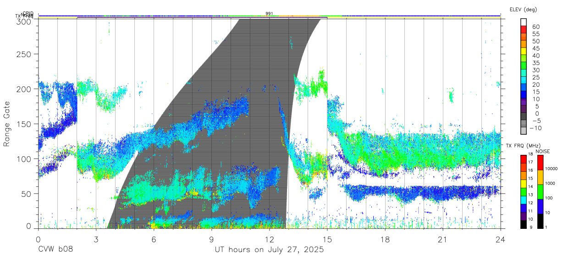Select the cyan 12–13 MHz frequency swatch
Image resolution: width=563 pixels, height=259 pixels.
click(x=524, y=200)
